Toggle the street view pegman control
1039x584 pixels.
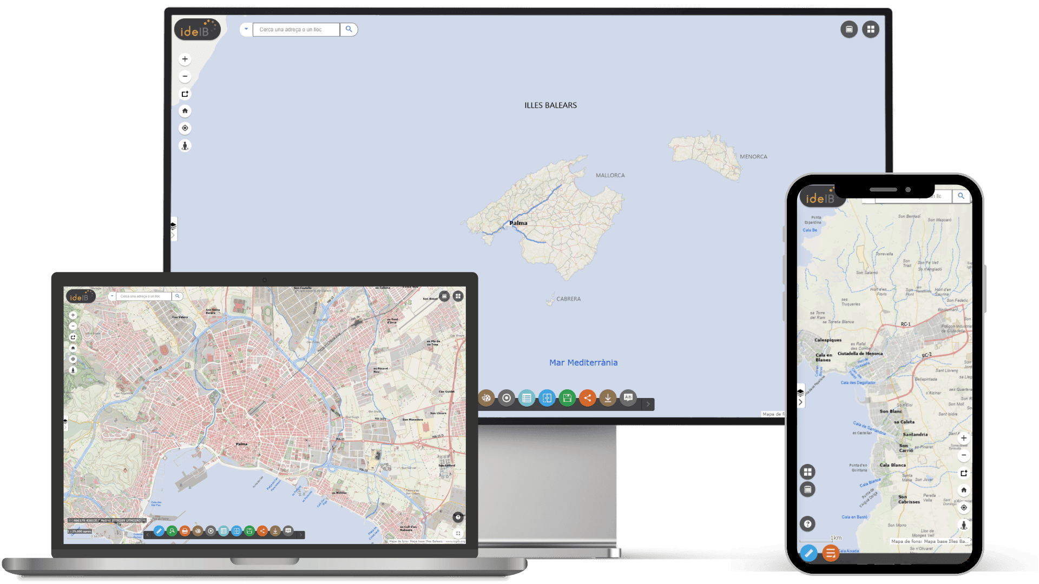(185, 145)
